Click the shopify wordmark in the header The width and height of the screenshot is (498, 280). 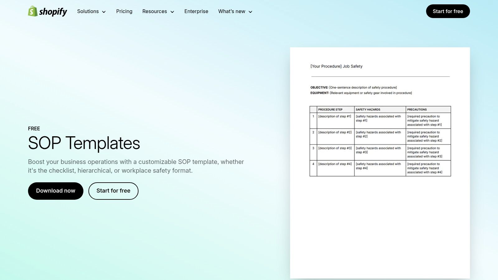point(53,12)
